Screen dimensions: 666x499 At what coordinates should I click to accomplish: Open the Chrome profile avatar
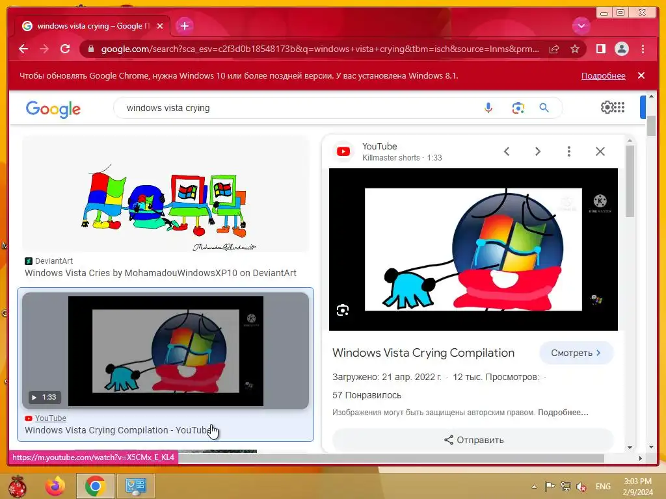pos(621,49)
